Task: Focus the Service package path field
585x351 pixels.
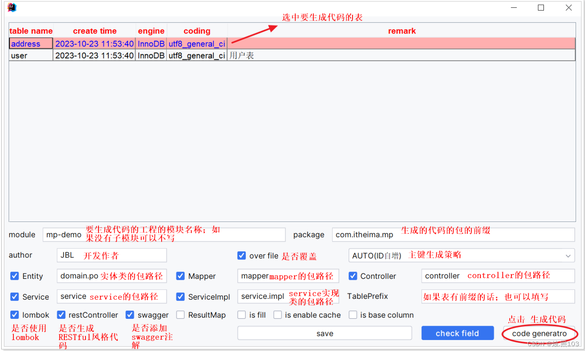Action: click(x=112, y=296)
